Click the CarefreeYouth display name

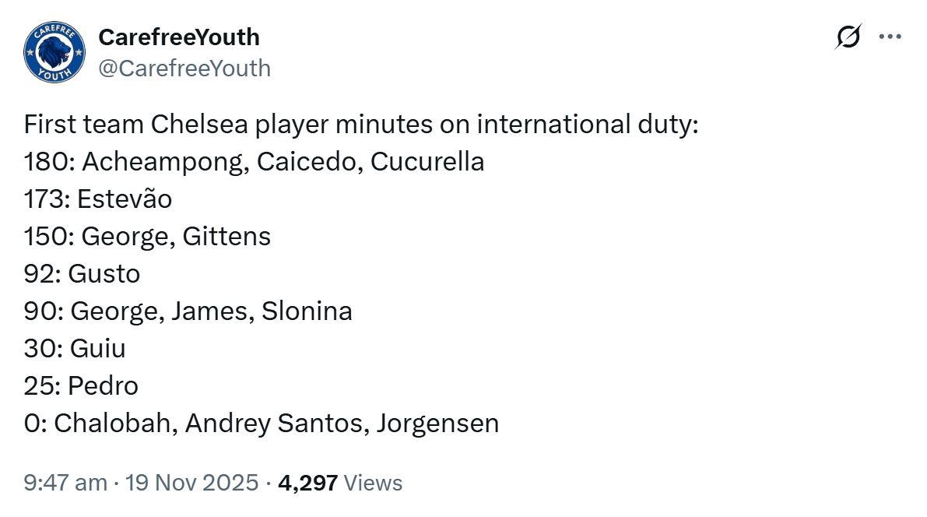tap(178, 37)
